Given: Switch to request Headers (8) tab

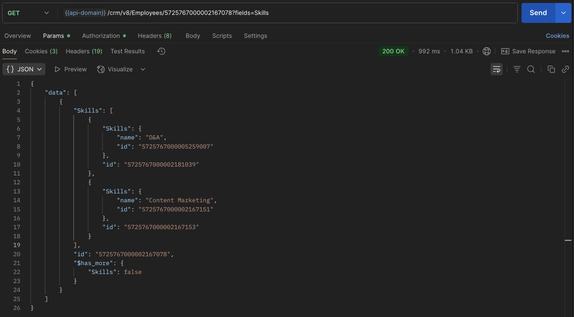Looking at the screenshot, I should click(x=155, y=36).
